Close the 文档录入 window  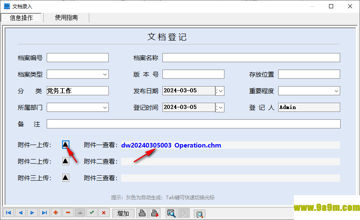tap(350, 6)
